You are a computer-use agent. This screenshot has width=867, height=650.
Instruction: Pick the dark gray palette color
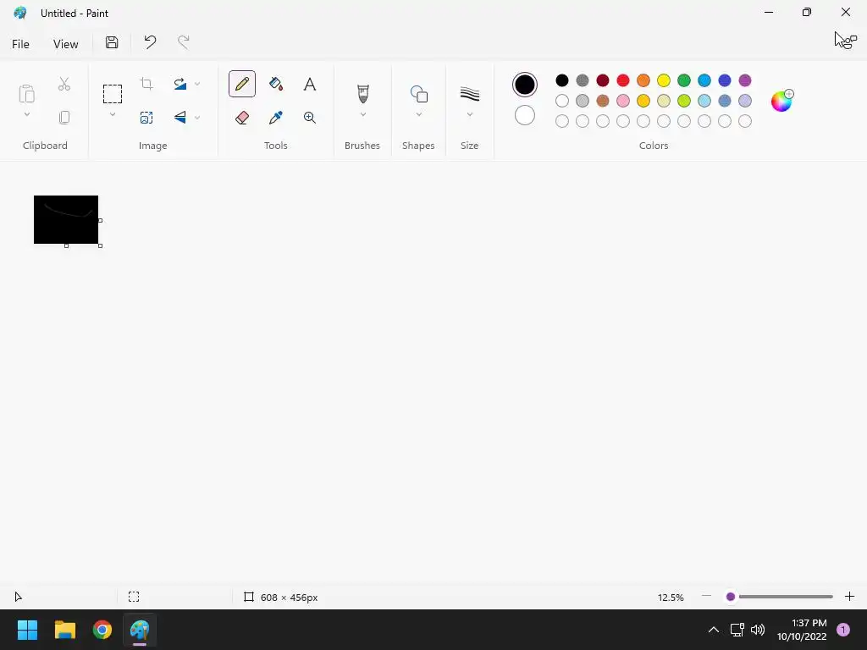[583, 80]
